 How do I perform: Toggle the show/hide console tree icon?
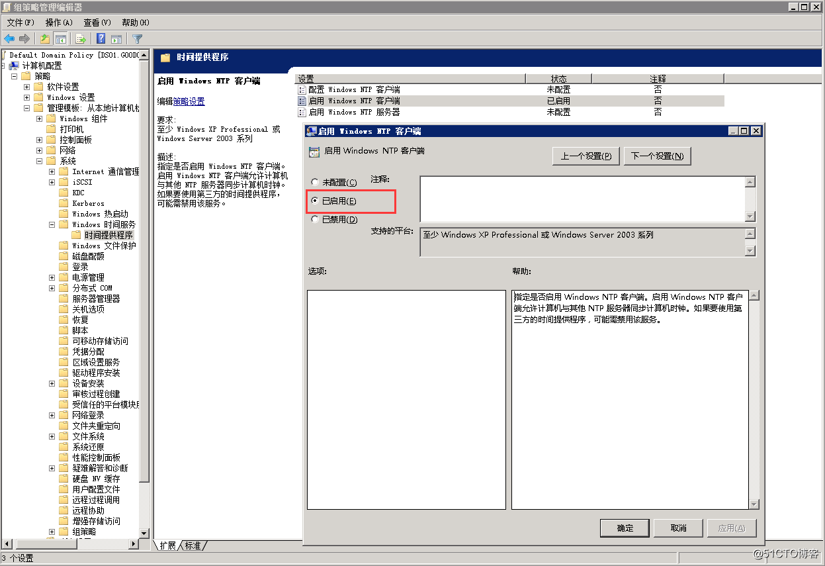(61, 38)
